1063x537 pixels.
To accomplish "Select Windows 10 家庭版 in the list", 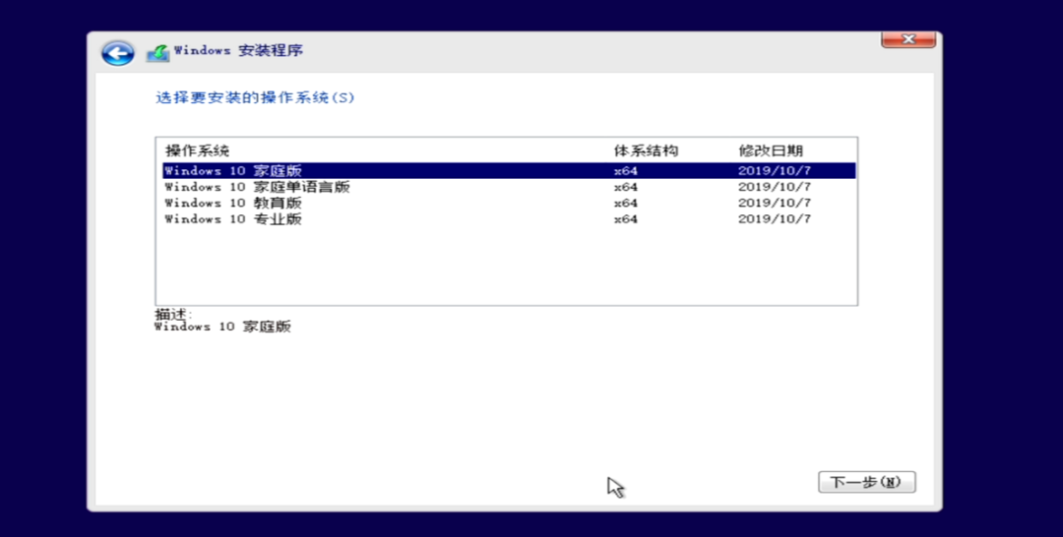I will pos(509,171).
